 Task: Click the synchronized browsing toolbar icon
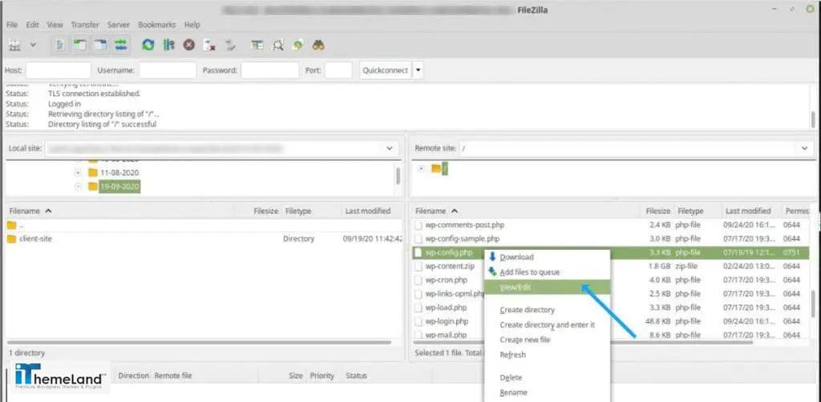pyautogui.click(x=297, y=45)
